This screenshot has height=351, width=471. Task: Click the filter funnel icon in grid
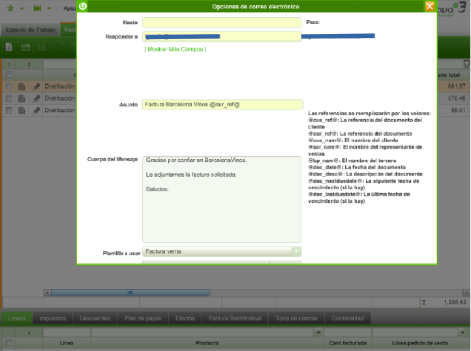[x=466, y=64]
